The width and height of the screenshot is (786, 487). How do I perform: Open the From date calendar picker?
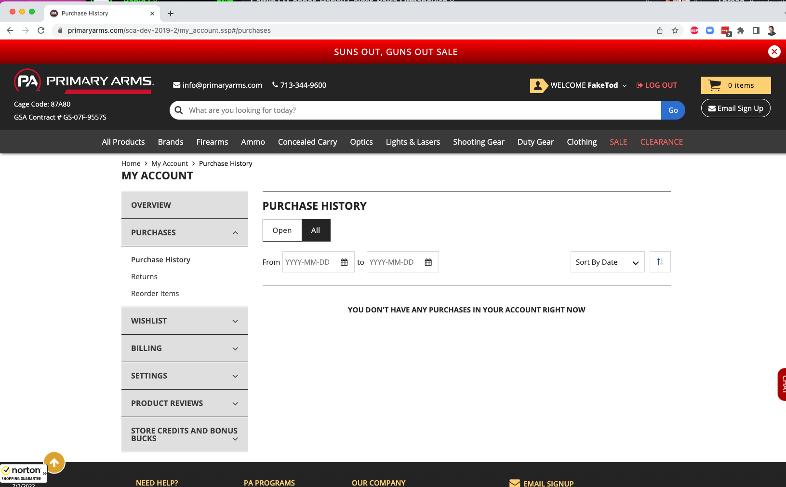[344, 262]
